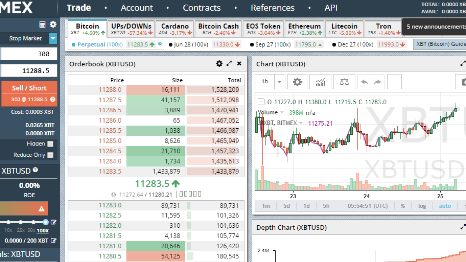Open the Stop Market order type dropdown
The width and height of the screenshot is (466, 262).
pyautogui.click(x=53, y=38)
